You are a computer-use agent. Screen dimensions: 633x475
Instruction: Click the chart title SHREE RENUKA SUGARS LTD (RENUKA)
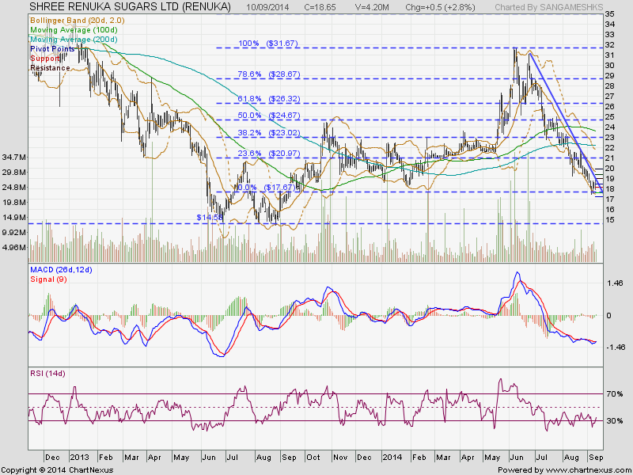pos(131,6)
